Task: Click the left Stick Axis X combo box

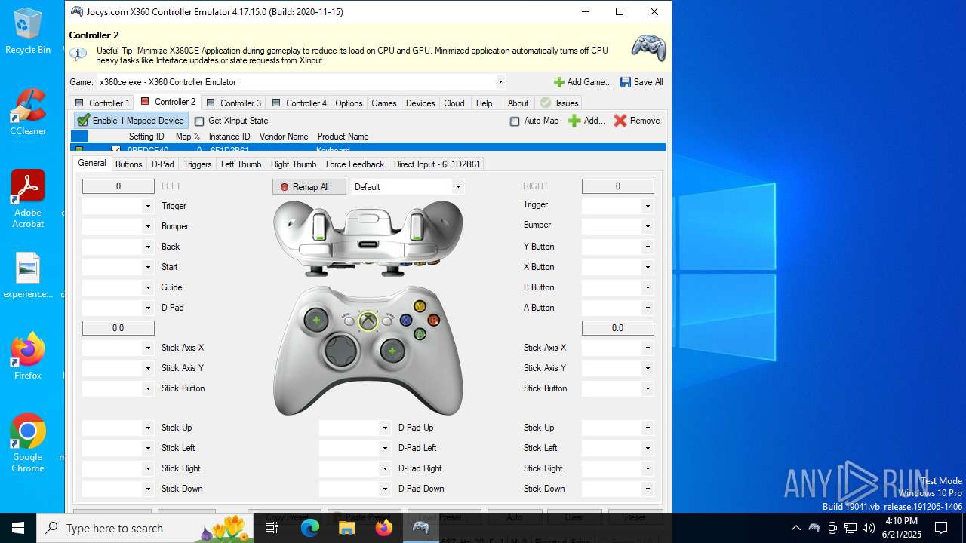Action: pyautogui.click(x=118, y=348)
